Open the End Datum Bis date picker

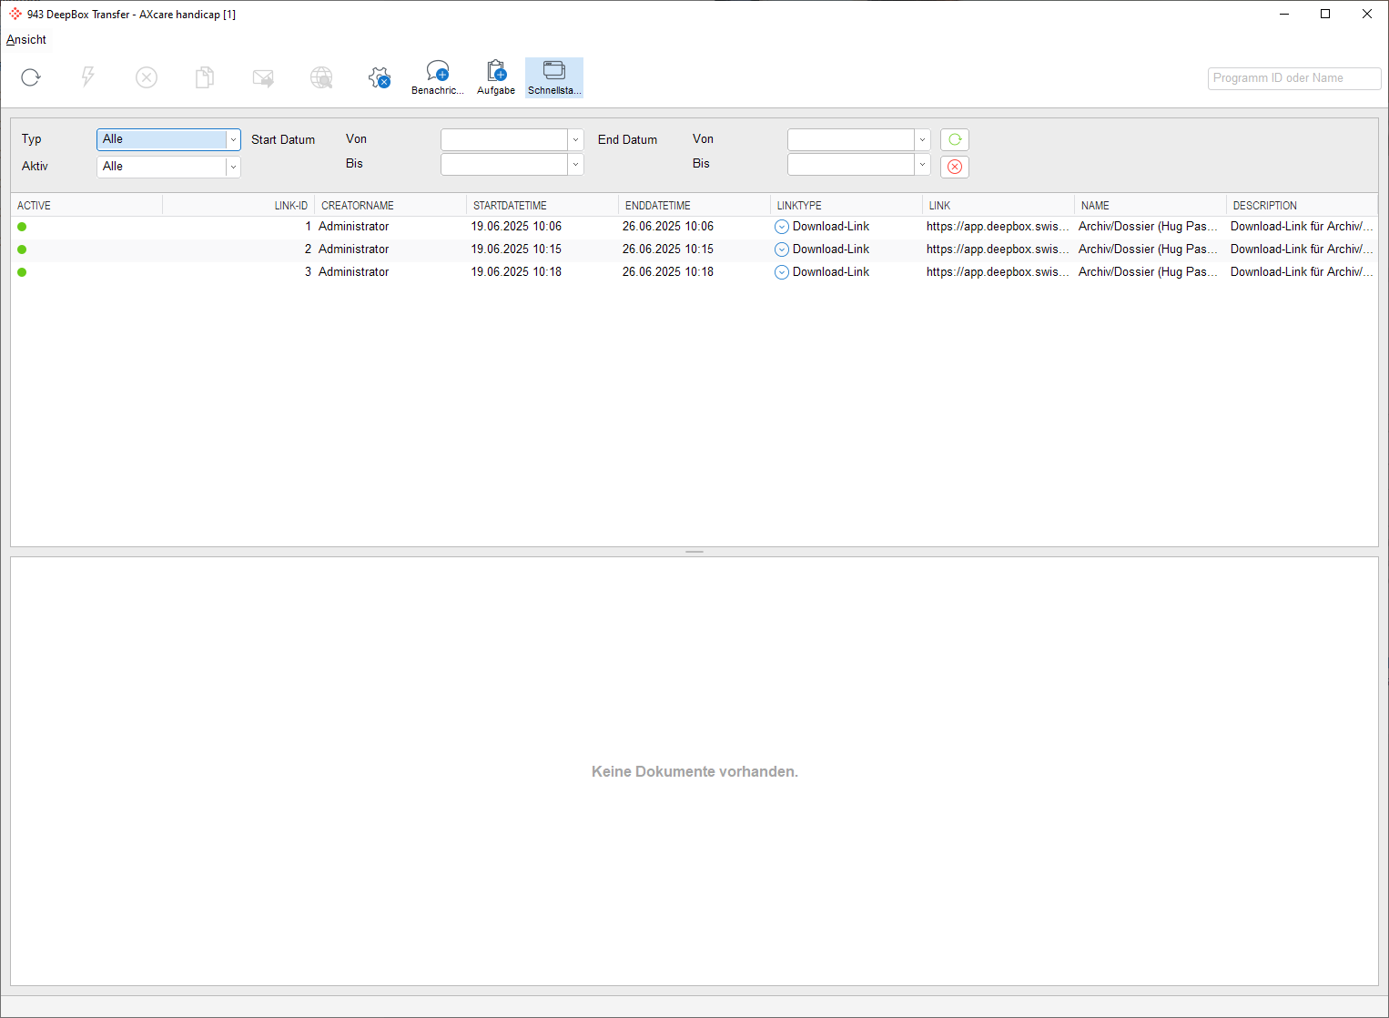pos(922,165)
